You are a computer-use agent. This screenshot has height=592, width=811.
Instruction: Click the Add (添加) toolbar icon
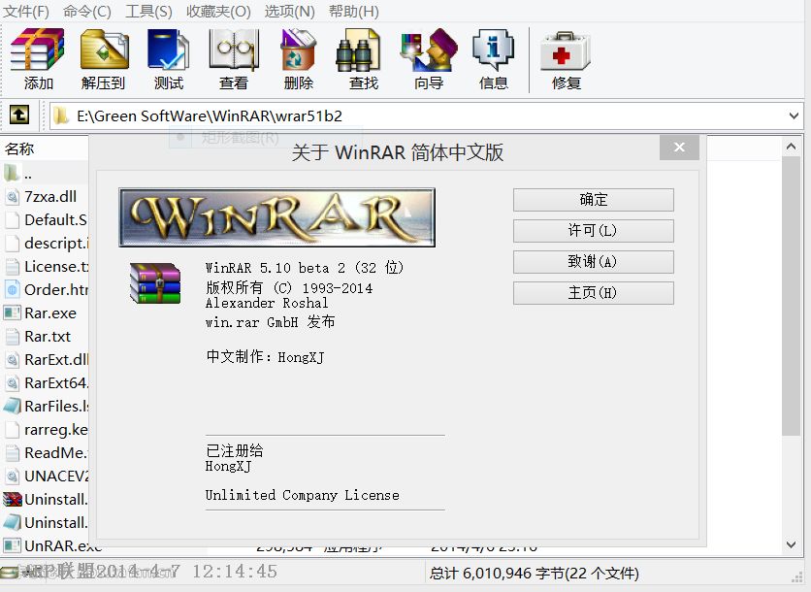[x=38, y=49]
